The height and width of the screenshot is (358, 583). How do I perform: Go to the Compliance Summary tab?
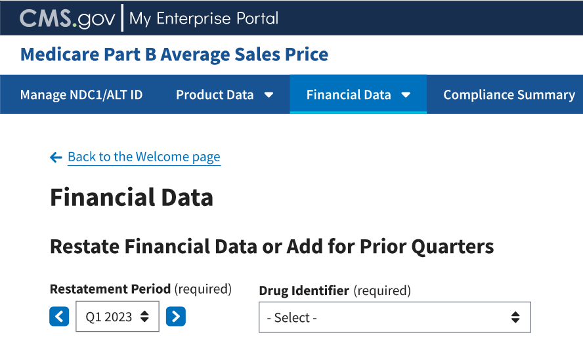[x=509, y=94]
